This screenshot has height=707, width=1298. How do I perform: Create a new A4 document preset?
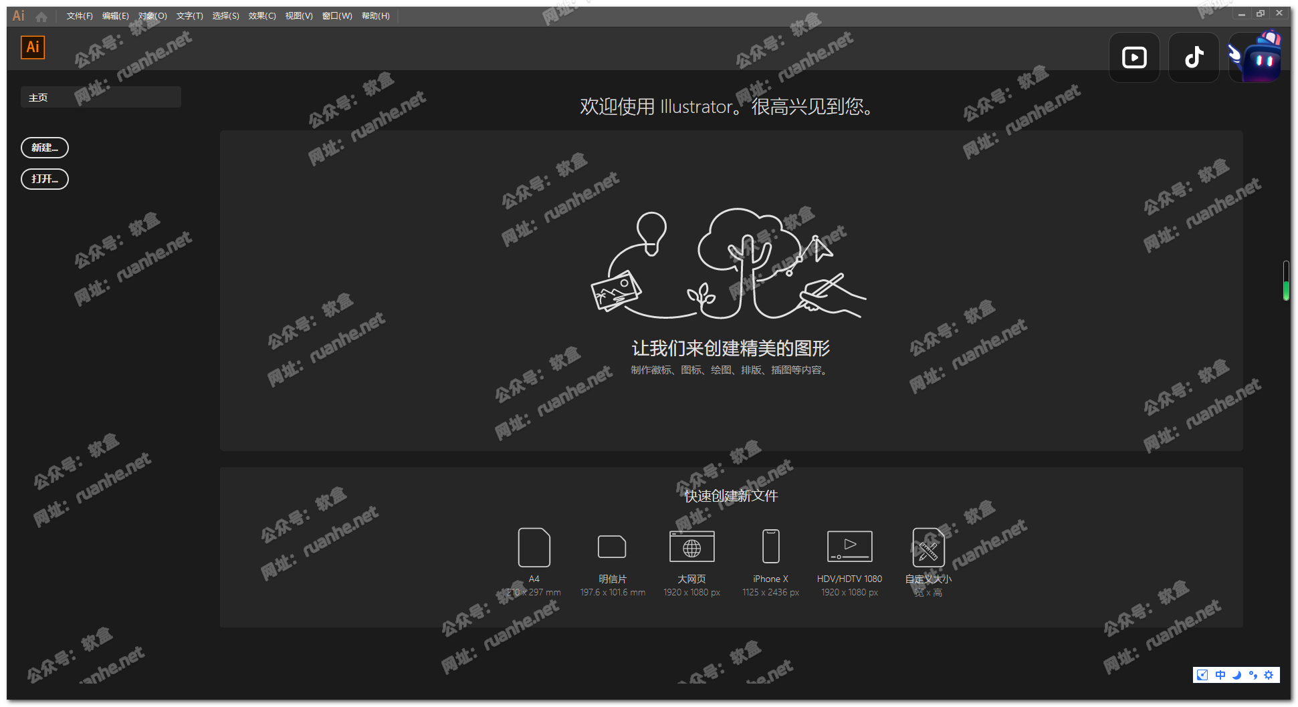534,547
